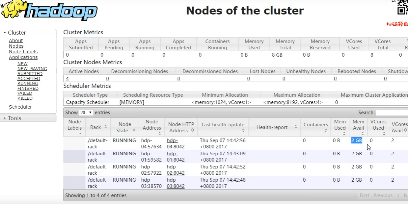Filter applications by NEW_SAVING state
Image resolution: width=408 pixels, height=204 pixels.
coord(32,69)
